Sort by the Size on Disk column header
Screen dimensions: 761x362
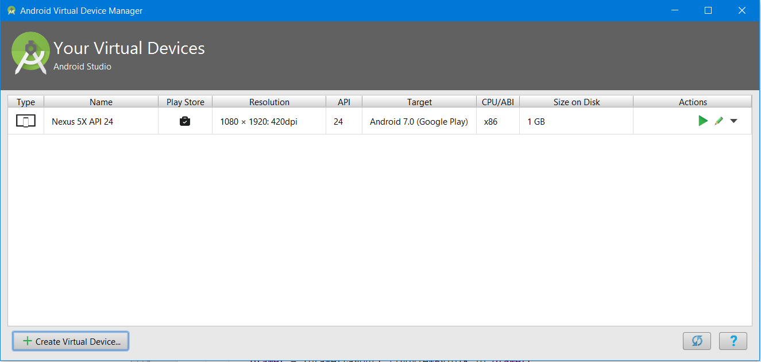pos(577,102)
